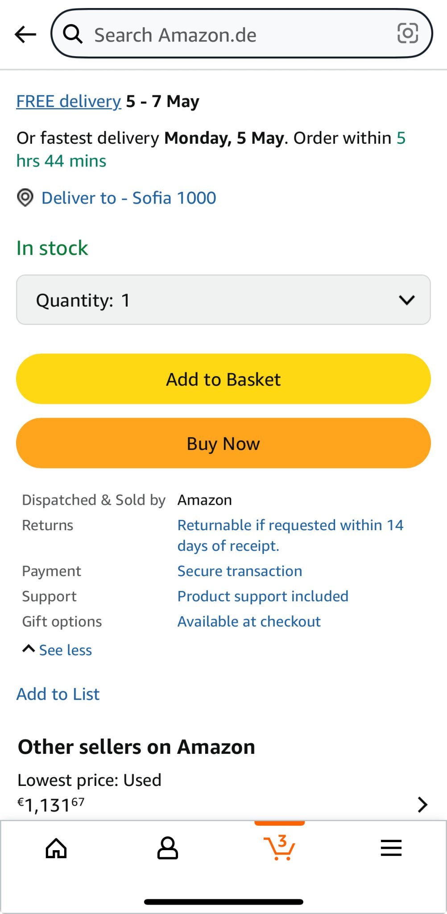The height and width of the screenshot is (914, 447).
Task: Tap the back arrow icon
Action: pyautogui.click(x=25, y=34)
